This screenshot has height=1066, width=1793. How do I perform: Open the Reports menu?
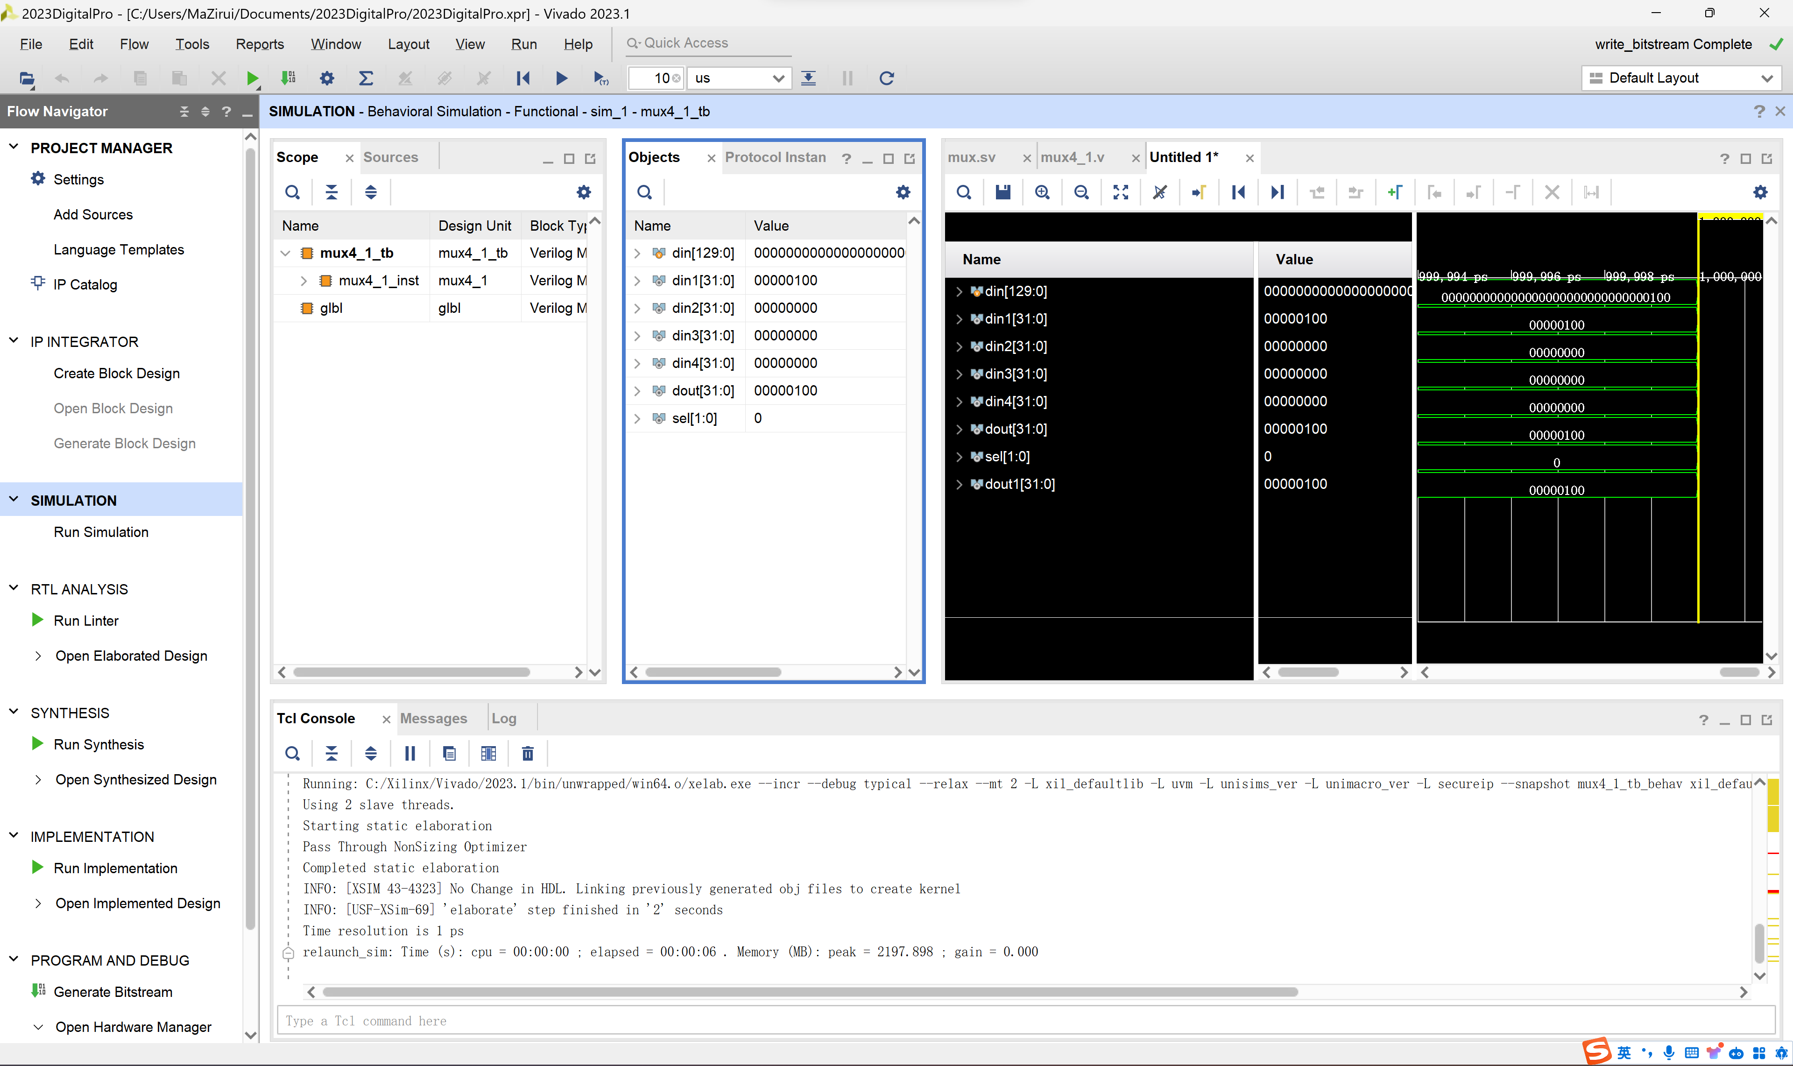(x=259, y=44)
